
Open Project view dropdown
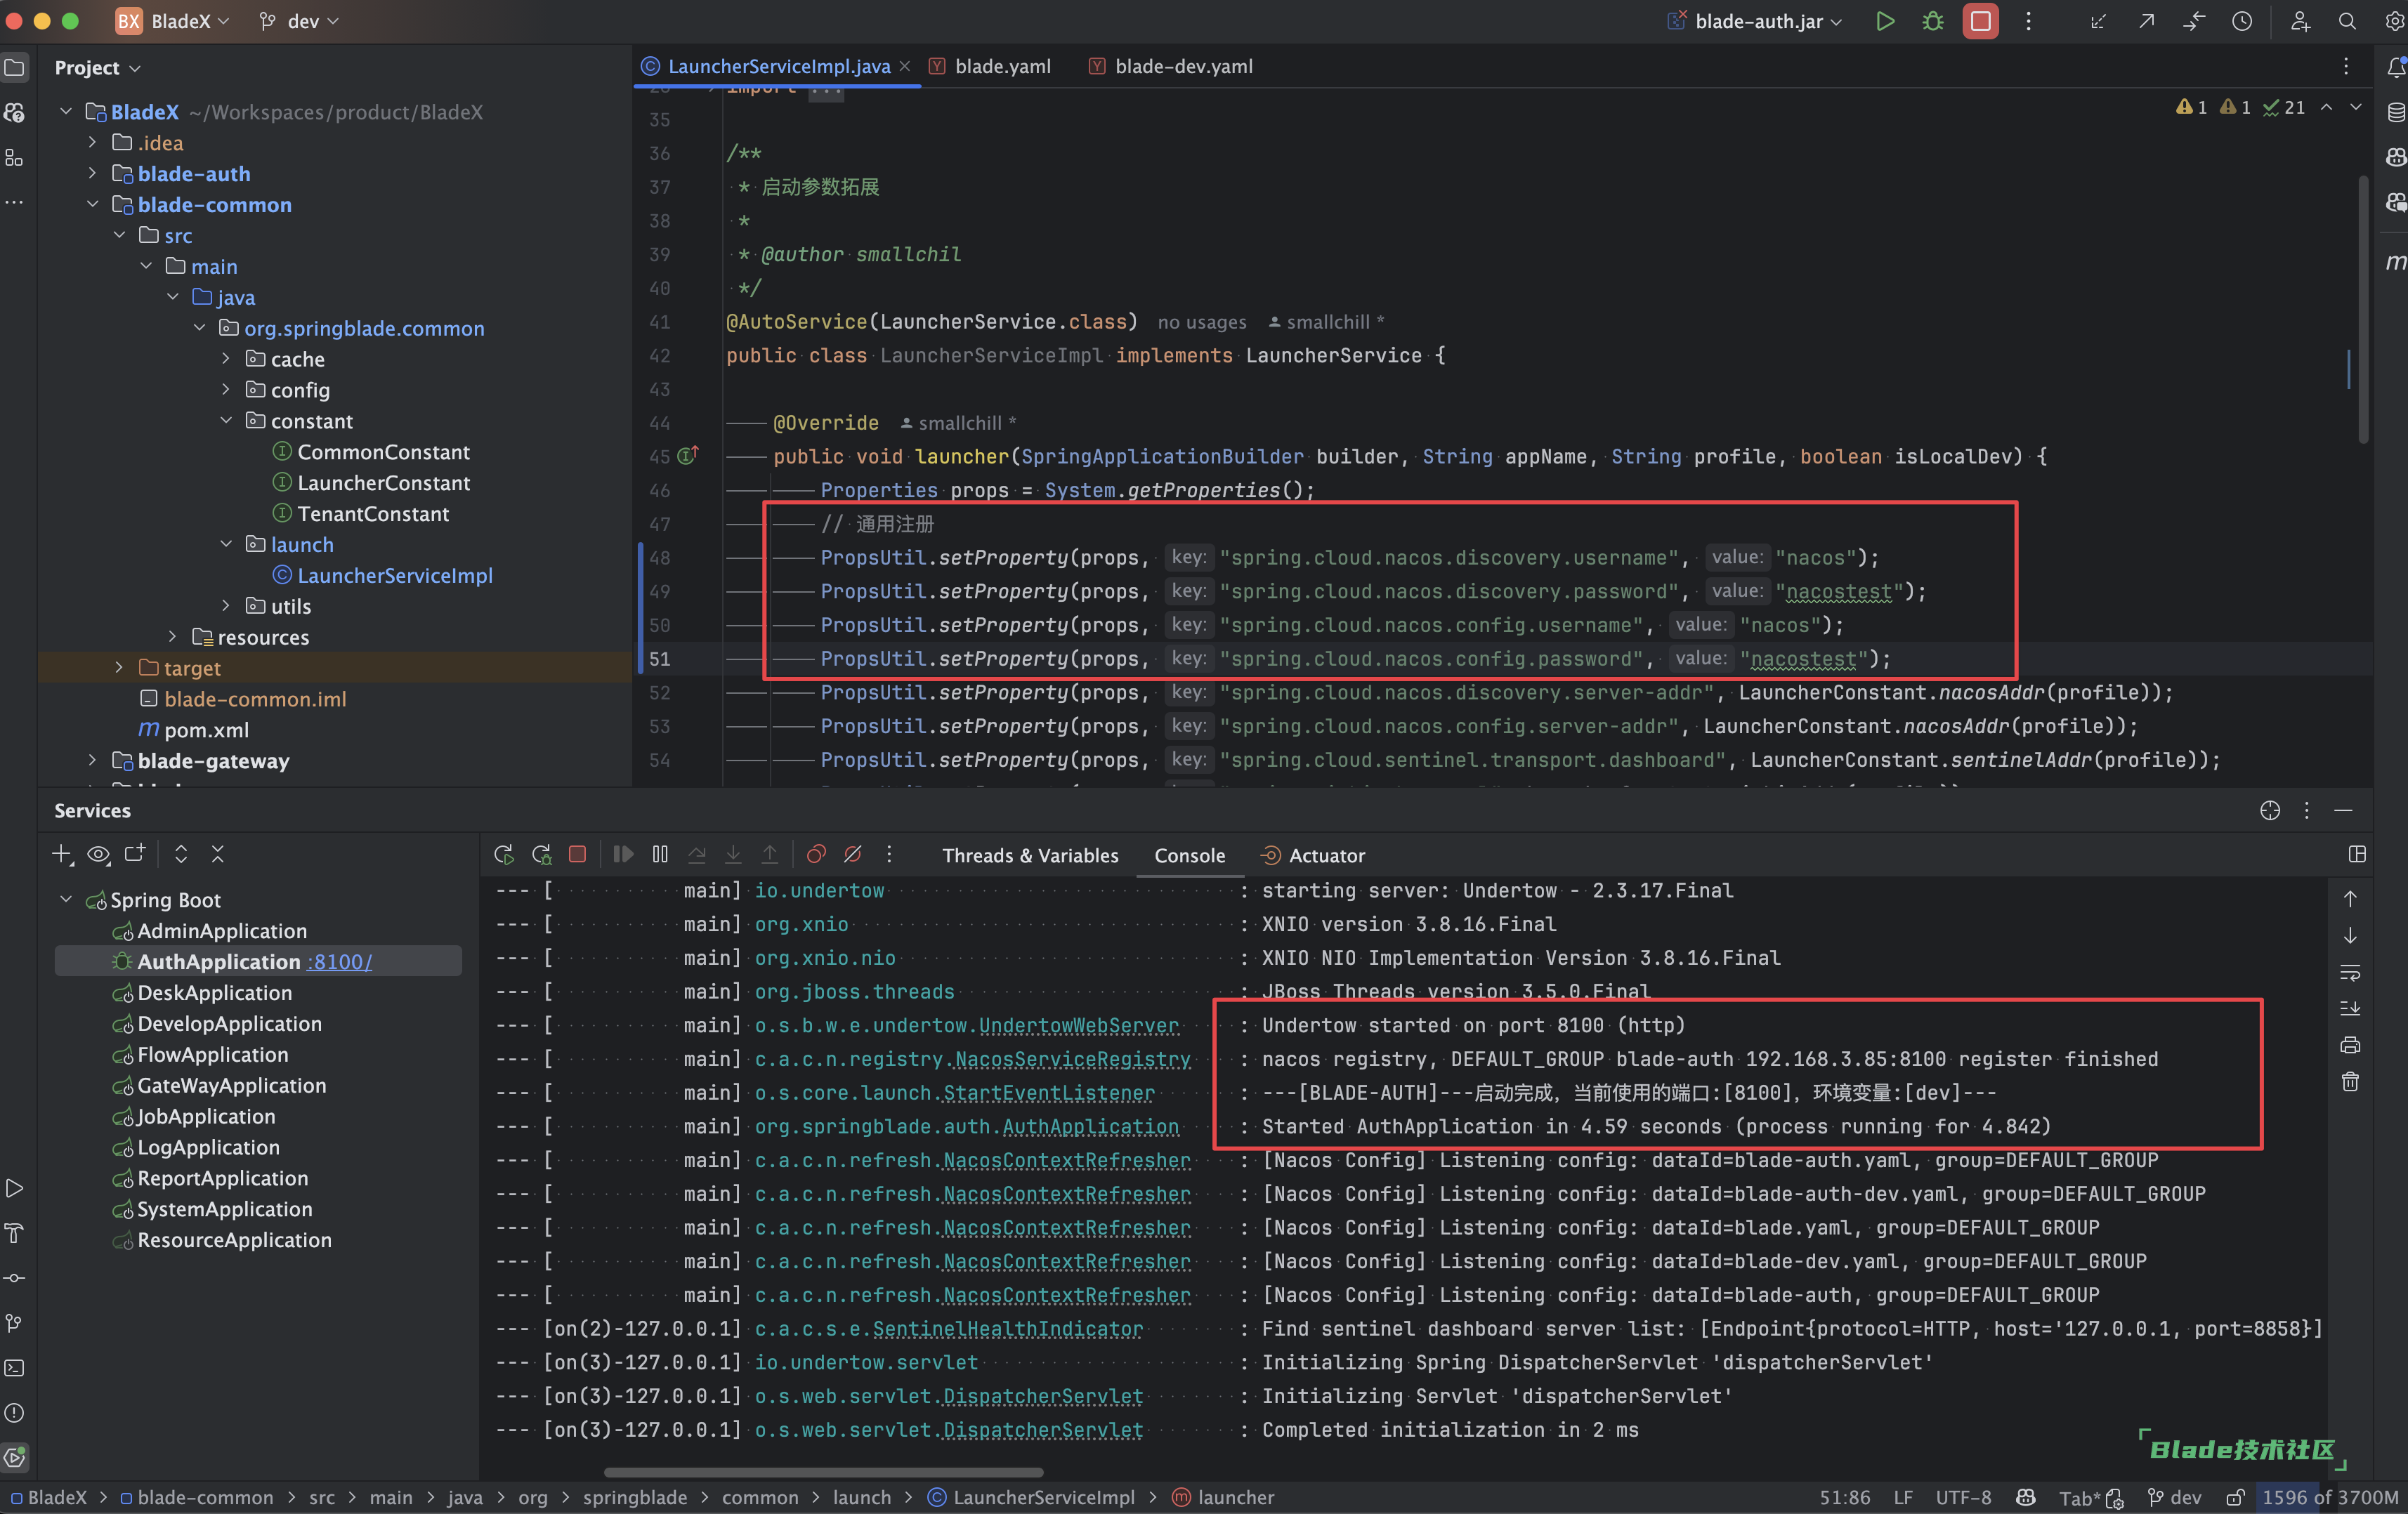(x=97, y=67)
